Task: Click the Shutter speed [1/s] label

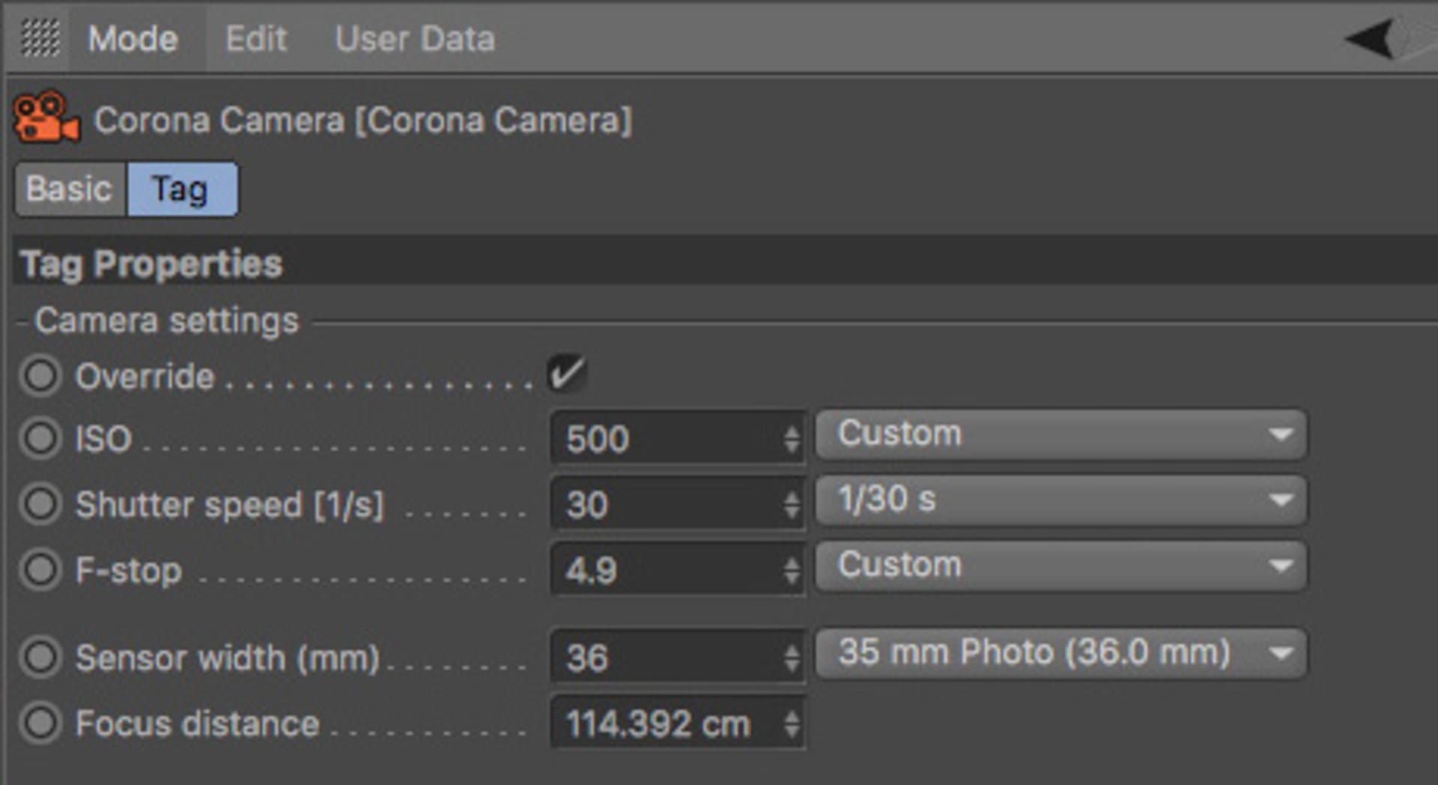Action: pyautogui.click(x=230, y=505)
